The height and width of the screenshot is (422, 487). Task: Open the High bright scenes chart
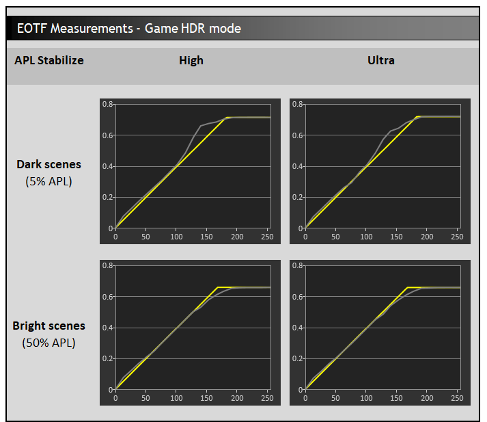click(x=190, y=333)
